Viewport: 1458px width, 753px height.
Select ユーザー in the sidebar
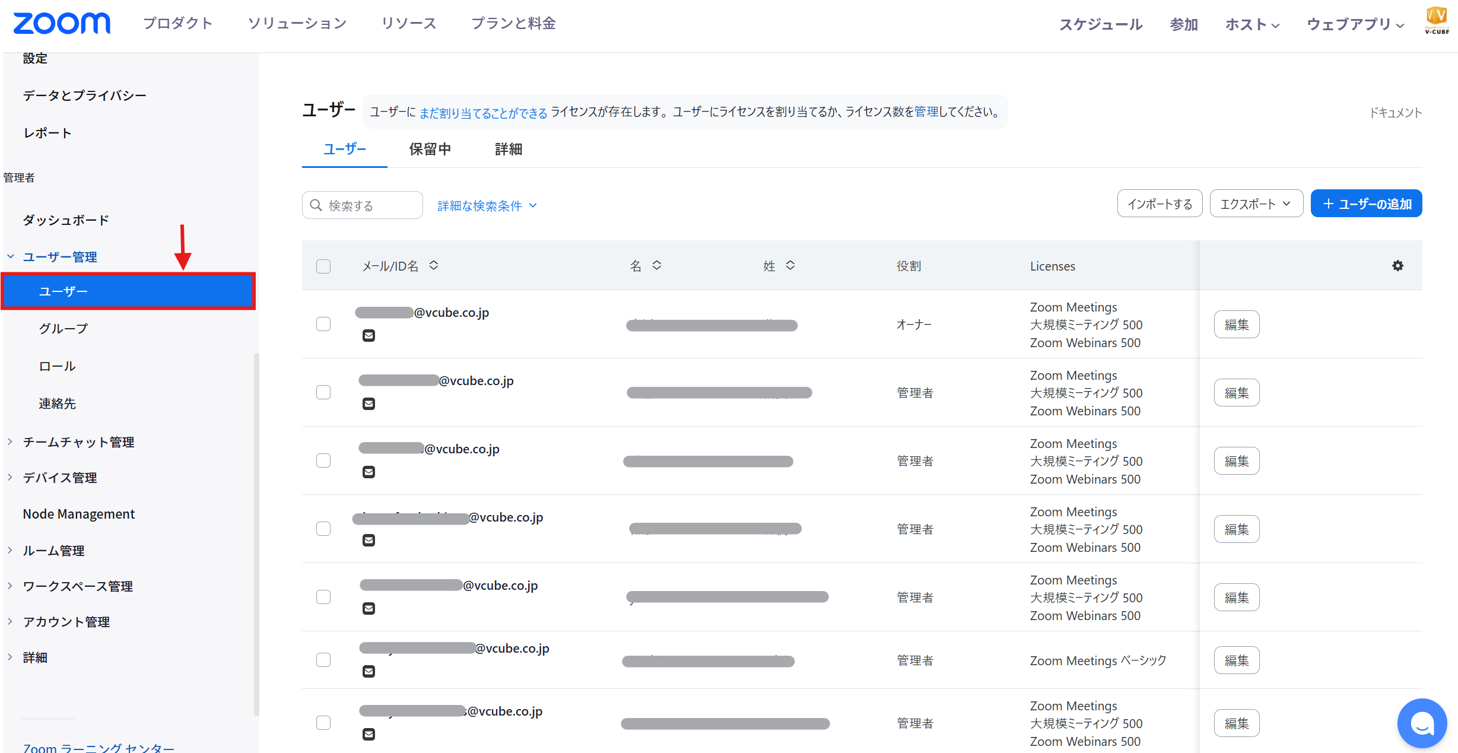128,291
